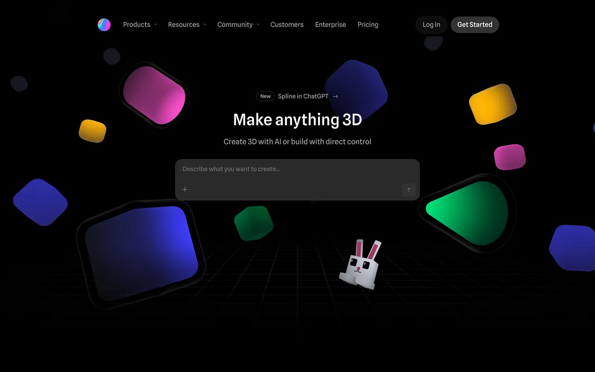Open the Spline in ChatGPT link

tap(303, 96)
